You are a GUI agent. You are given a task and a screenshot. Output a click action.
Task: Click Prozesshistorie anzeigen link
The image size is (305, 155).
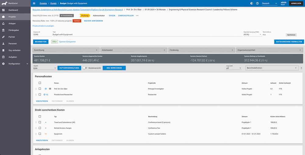(x=43, y=26)
